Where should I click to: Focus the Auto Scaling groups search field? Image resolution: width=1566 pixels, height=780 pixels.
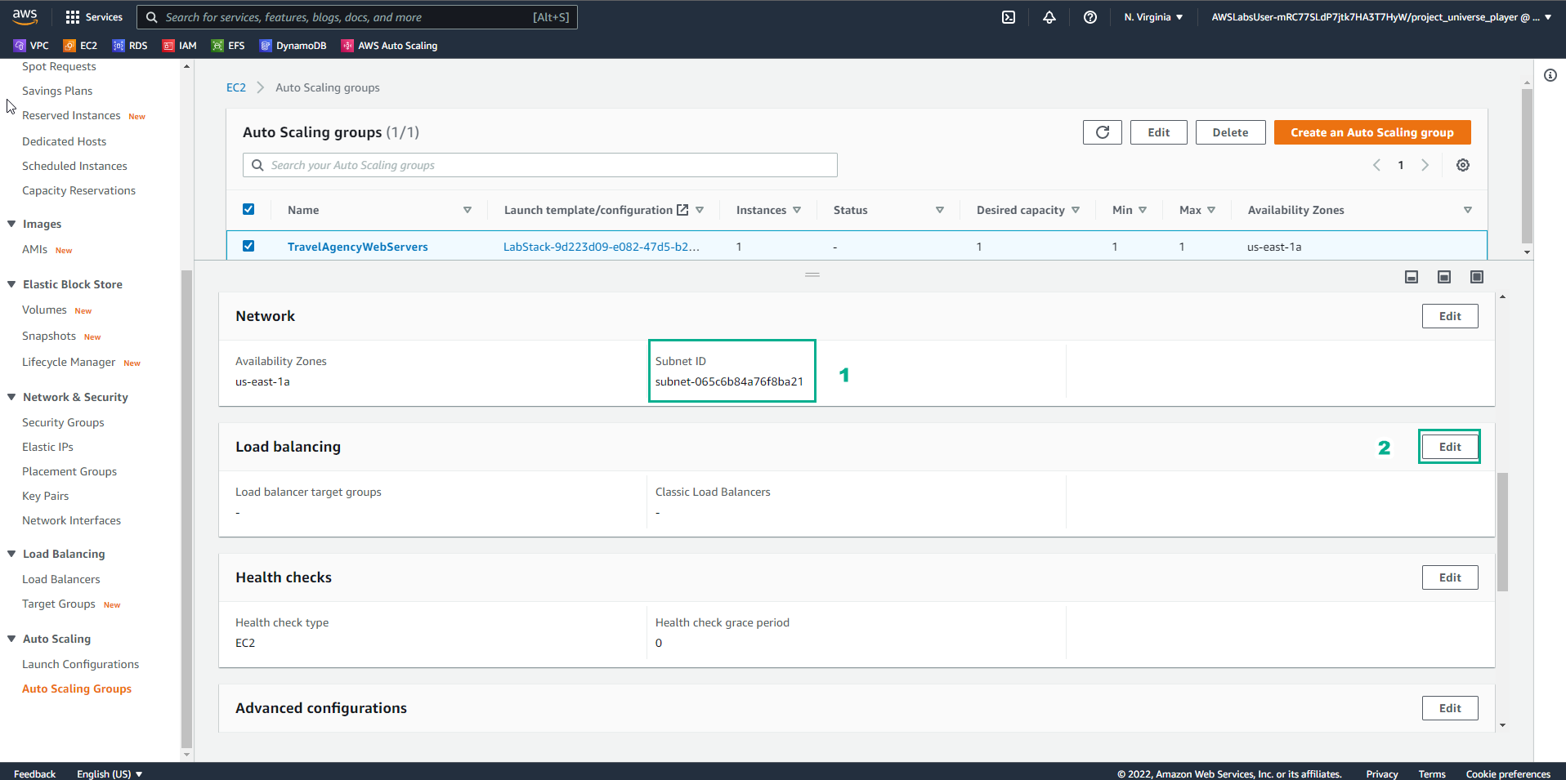coord(539,165)
